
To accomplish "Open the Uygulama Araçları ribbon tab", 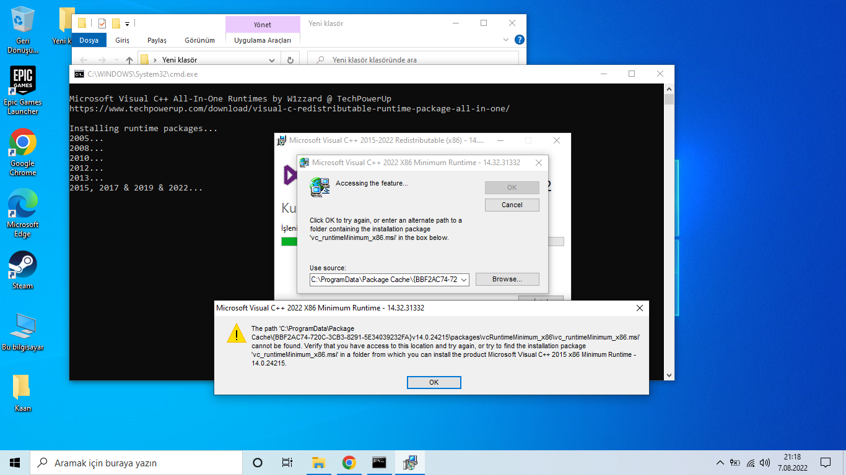I will click(x=263, y=40).
